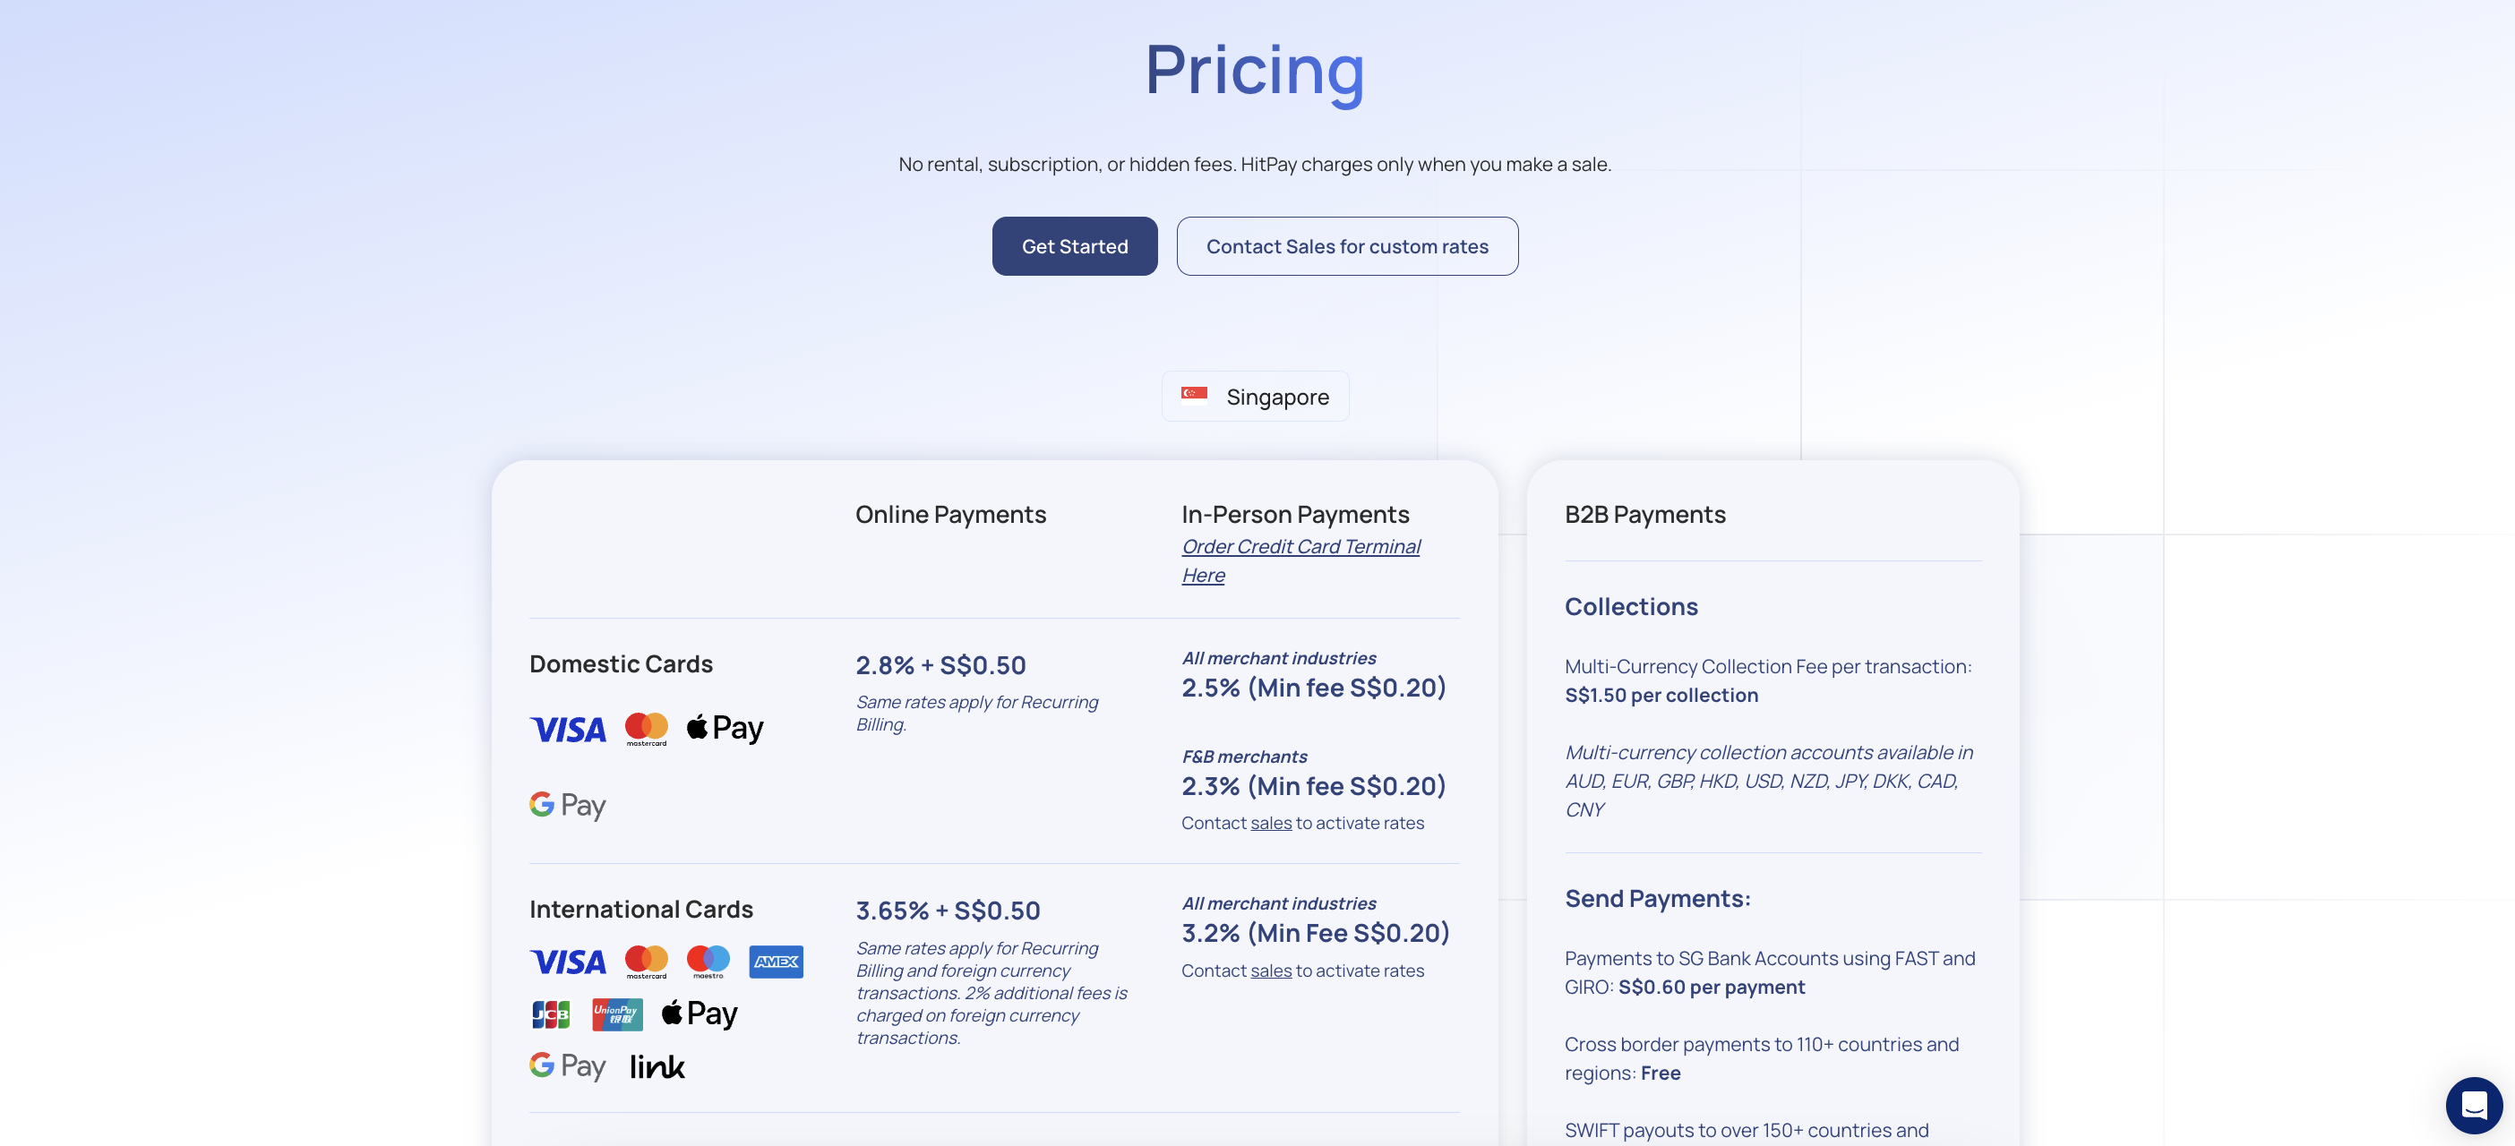2515x1146 pixels.
Task: Click the B2B Payments heading
Action: (1644, 515)
